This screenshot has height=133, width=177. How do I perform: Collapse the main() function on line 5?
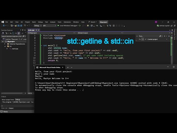point(41,45)
